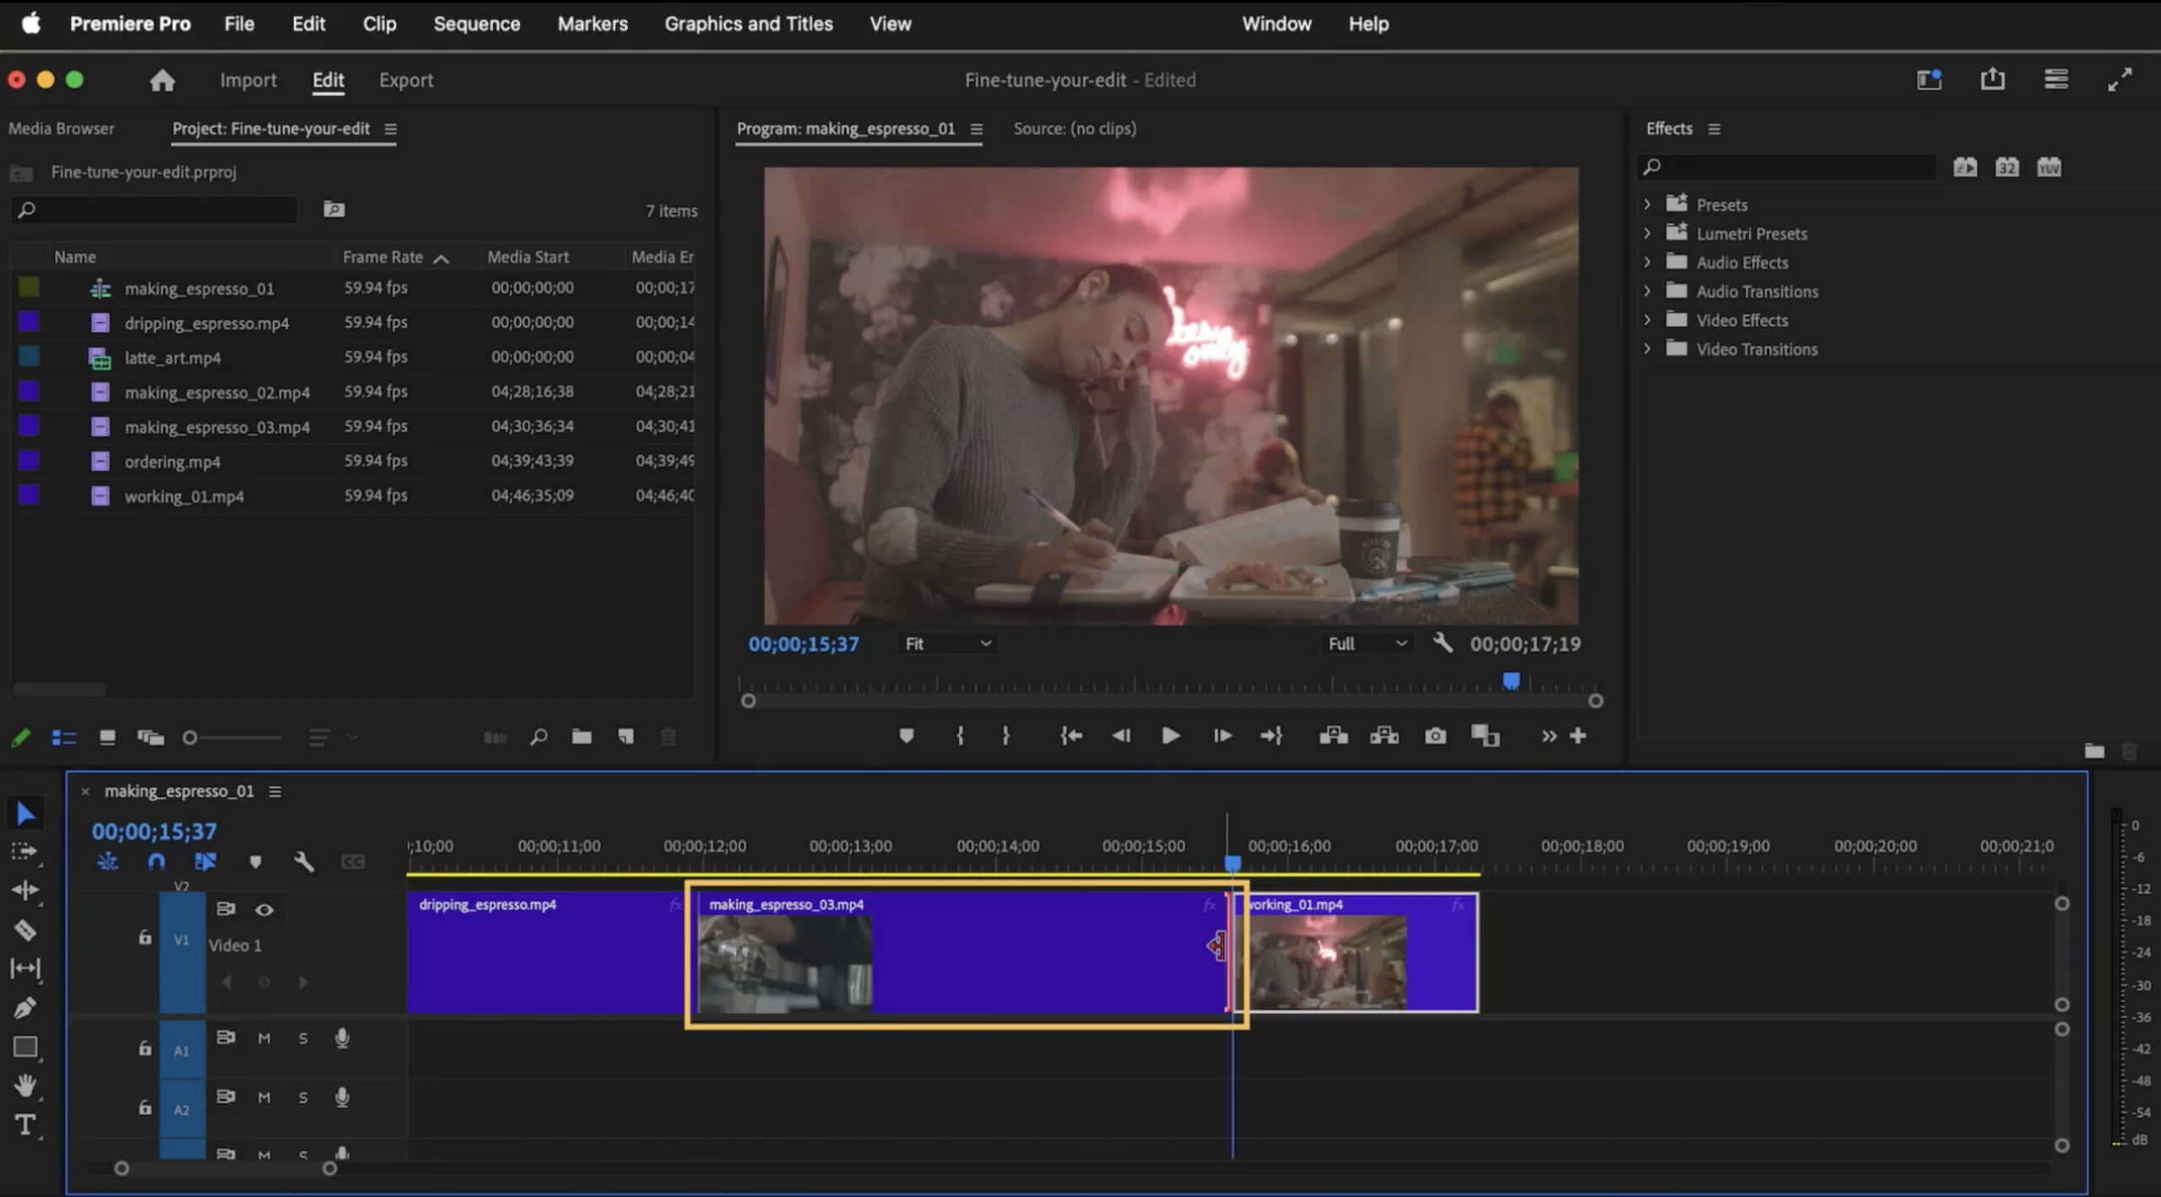Viewport: 2161px width, 1197px height.
Task: Click the Home icon
Action: coord(162,80)
